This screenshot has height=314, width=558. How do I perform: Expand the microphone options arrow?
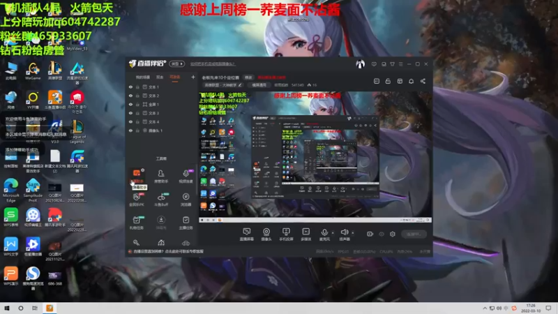[333, 233]
